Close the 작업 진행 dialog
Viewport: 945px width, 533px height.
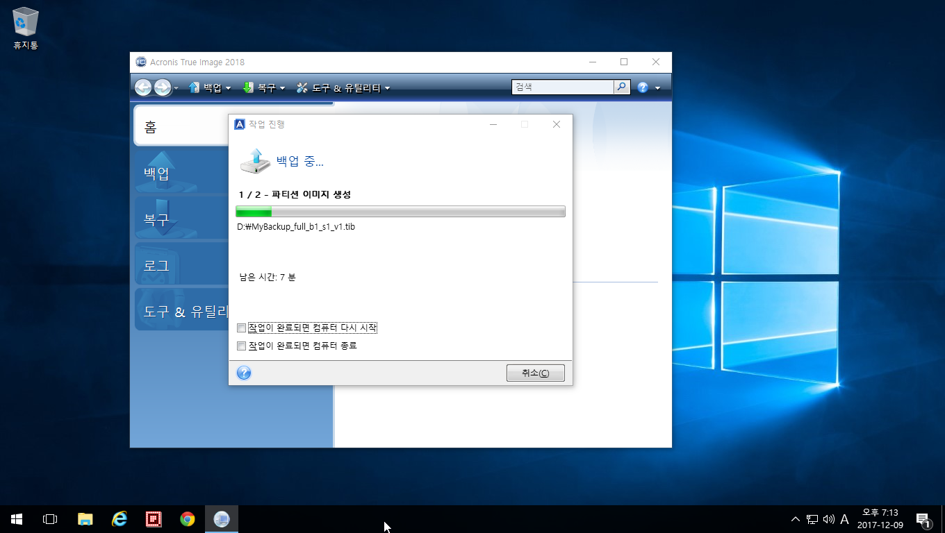click(556, 124)
